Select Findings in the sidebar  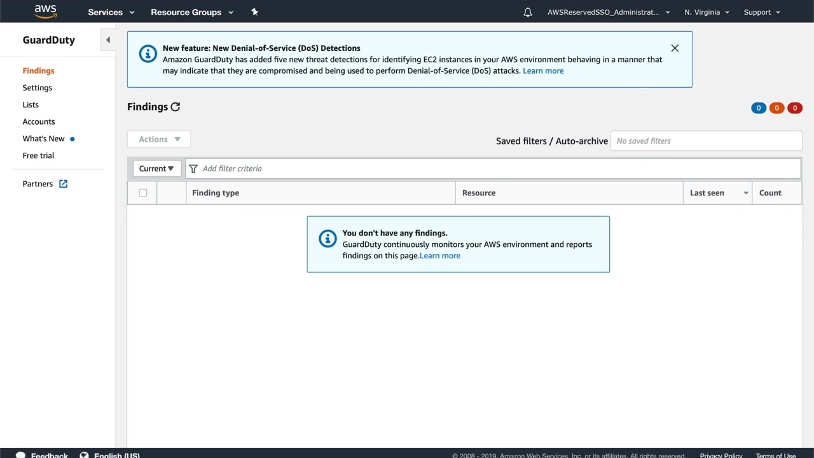pyautogui.click(x=38, y=71)
